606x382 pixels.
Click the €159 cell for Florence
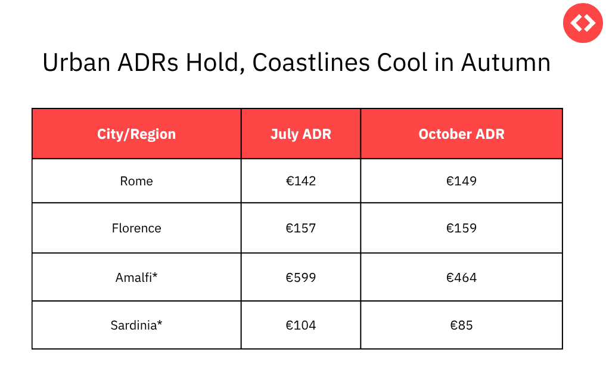point(461,228)
